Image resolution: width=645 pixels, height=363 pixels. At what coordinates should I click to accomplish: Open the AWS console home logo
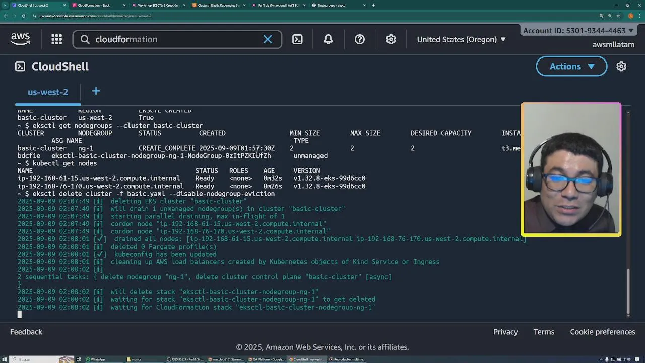(x=21, y=39)
